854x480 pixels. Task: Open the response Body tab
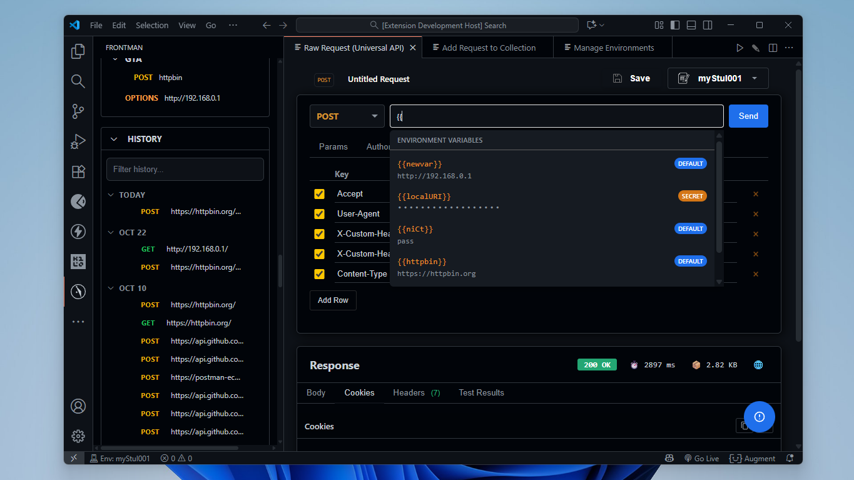316,392
